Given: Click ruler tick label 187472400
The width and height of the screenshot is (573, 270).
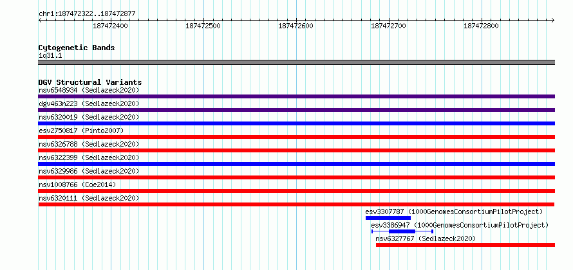Looking at the screenshot, I should 110,26.
